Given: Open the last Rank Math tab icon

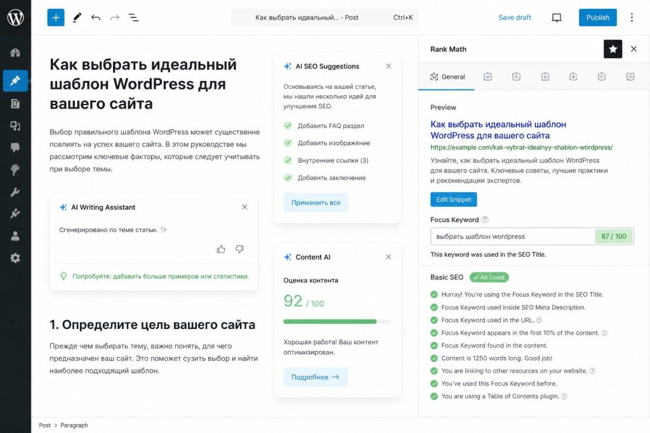Looking at the screenshot, I should point(630,77).
